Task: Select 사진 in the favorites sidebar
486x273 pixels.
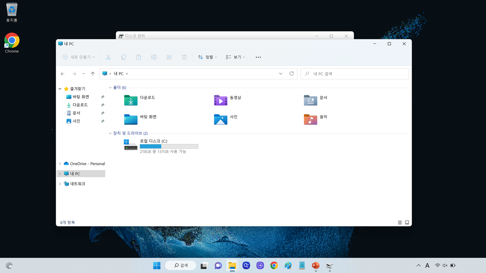Action: (x=76, y=121)
